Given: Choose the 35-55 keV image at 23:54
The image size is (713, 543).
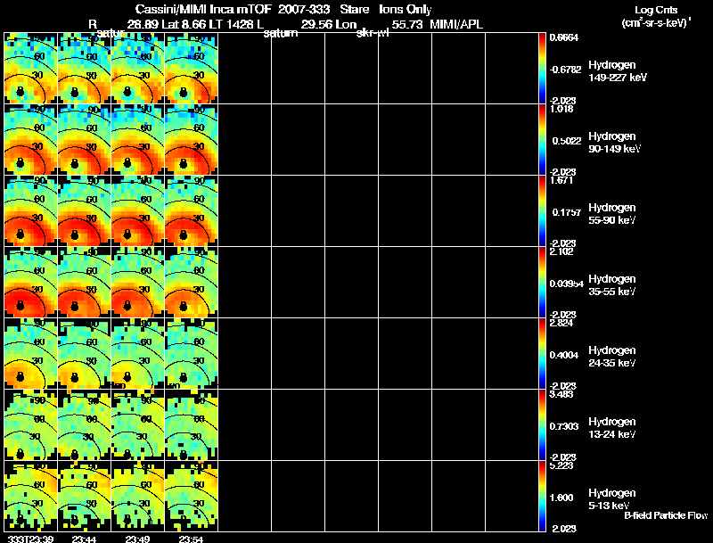Looking at the screenshot, I should [x=192, y=283].
